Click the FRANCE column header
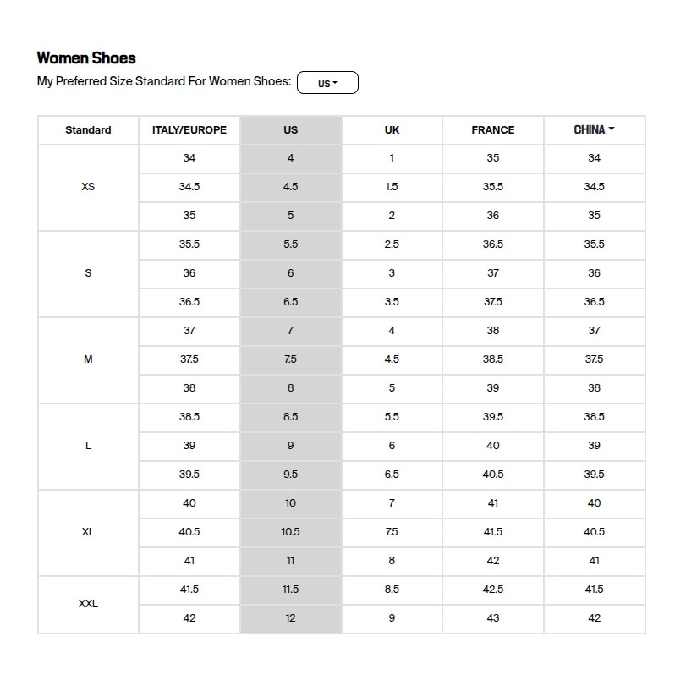The image size is (697, 697). (x=493, y=130)
